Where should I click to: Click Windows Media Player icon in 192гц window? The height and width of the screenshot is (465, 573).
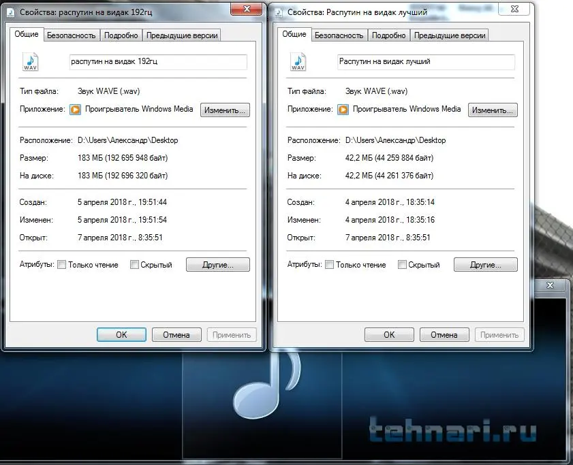(x=75, y=109)
